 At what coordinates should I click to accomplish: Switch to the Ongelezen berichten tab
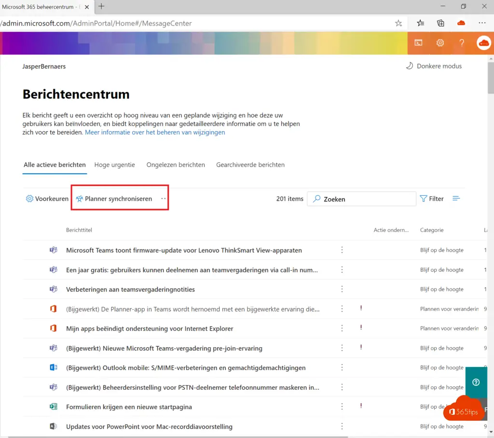(176, 165)
